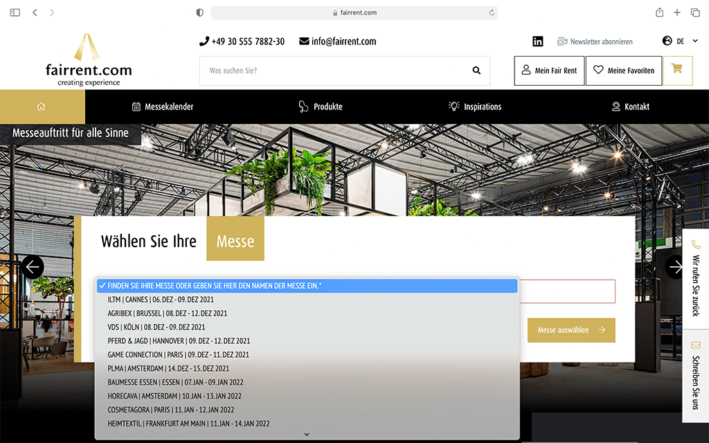Open the Produkte menu item
709x443 pixels.
(x=321, y=107)
